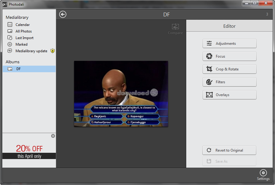Click the photo count number 3
This screenshot has width=275, height=185.
(x=267, y=14)
